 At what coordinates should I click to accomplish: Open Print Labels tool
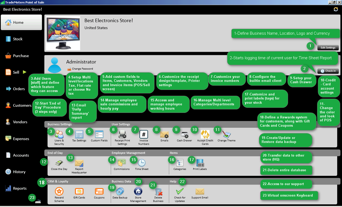coord(200,163)
